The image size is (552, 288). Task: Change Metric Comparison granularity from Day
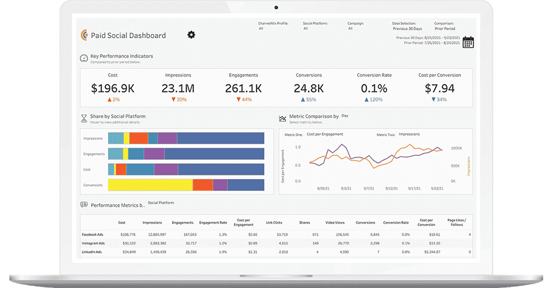345,116
